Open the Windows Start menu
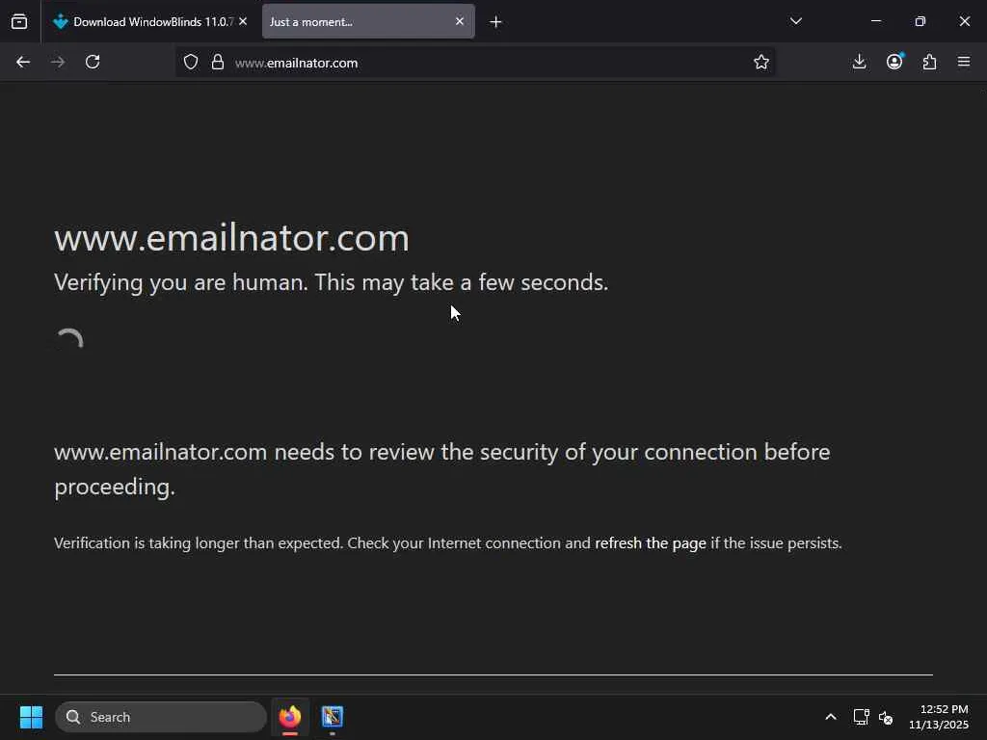987x740 pixels. [31, 717]
